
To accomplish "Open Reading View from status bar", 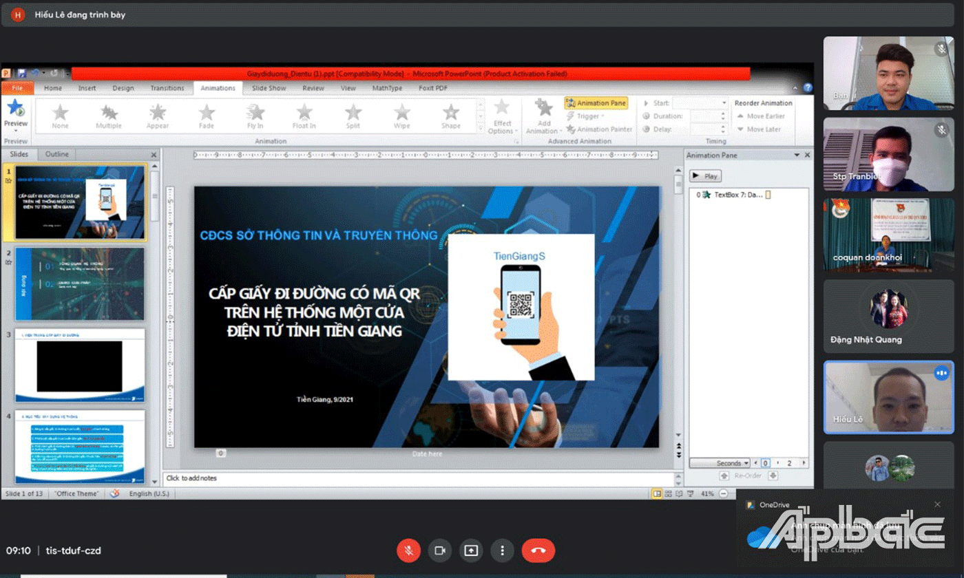I will tap(679, 493).
